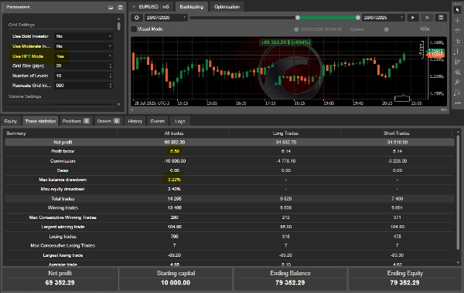This screenshot has height=293, width=464.
Task: Select the Profit factor row label
Action: coord(63,151)
